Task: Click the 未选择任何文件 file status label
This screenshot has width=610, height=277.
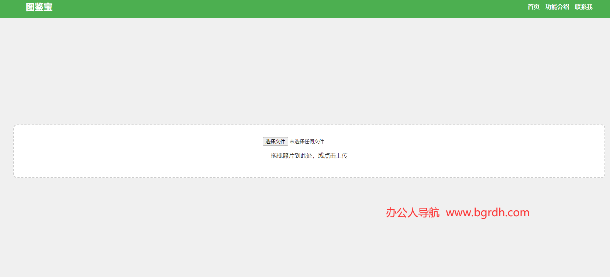Action: point(307,141)
